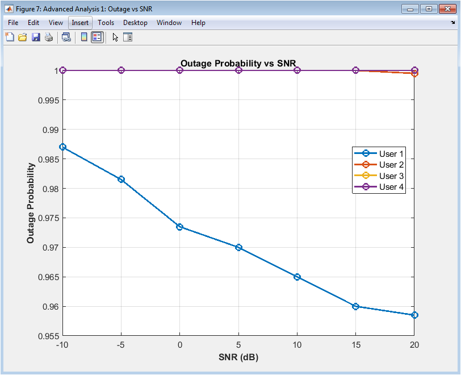This screenshot has width=461, height=375.
Task: Activate the Edit Plot arrow tool
Action: click(115, 37)
